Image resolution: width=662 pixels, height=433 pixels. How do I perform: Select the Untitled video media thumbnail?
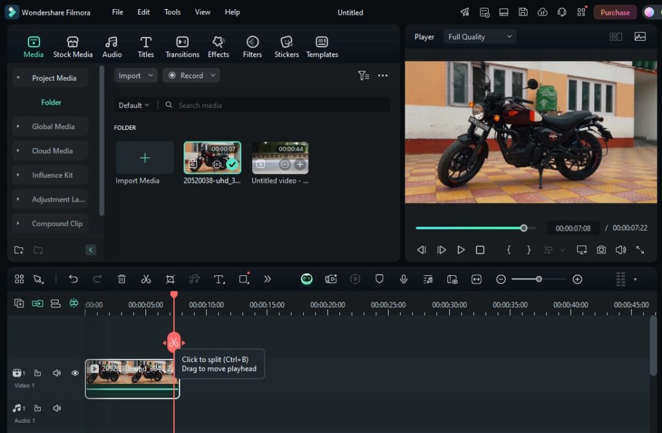click(280, 158)
